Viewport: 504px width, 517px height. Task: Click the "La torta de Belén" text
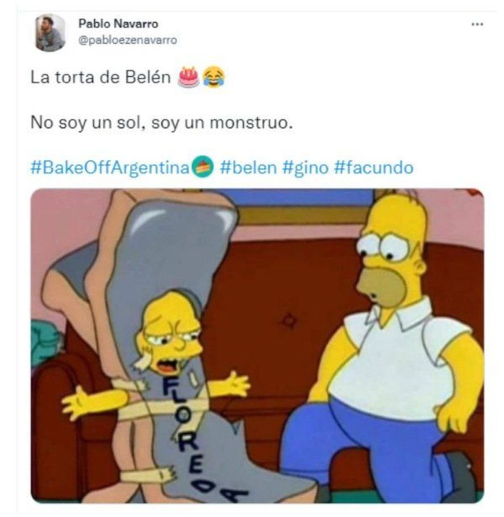point(101,77)
